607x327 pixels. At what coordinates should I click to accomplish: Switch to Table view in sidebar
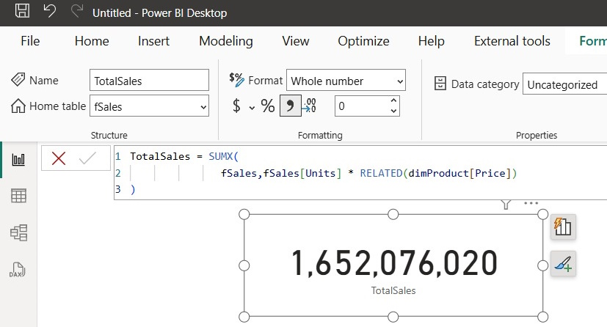(x=18, y=196)
